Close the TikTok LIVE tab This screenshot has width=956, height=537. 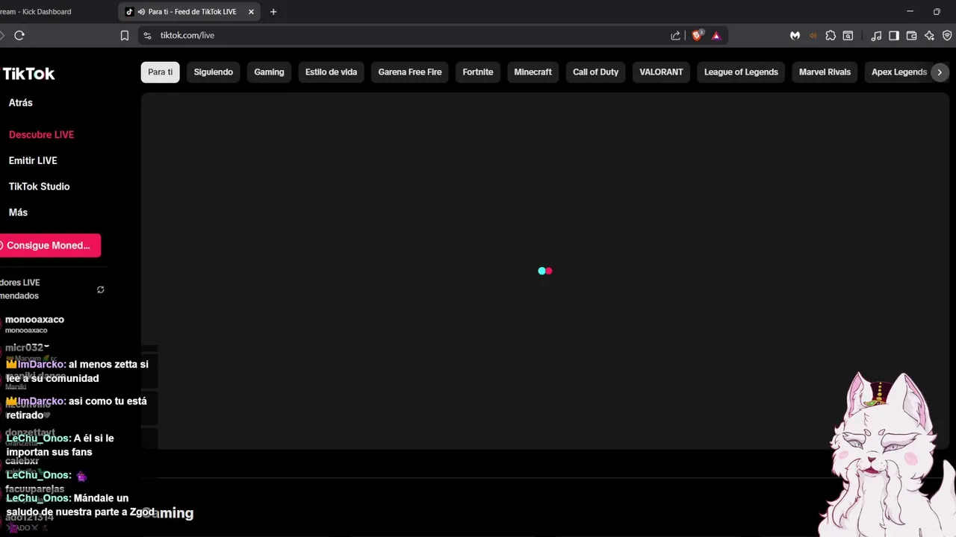[251, 11]
